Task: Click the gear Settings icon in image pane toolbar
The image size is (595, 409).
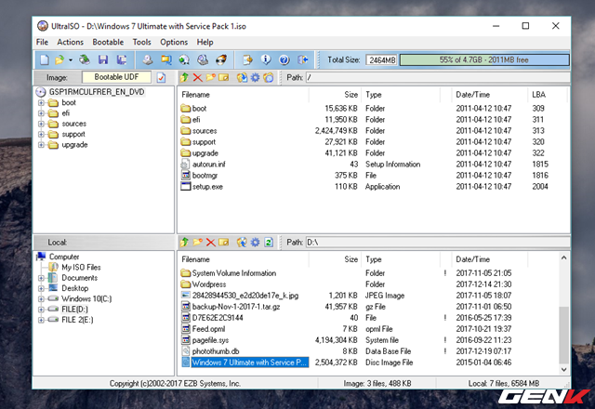Action: point(255,78)
